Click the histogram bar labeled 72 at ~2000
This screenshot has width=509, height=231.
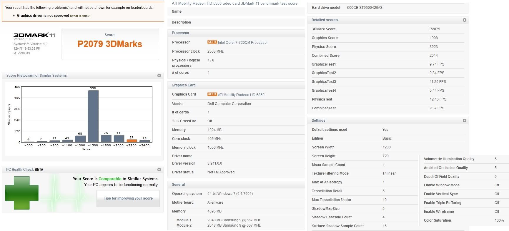(119, 139)
